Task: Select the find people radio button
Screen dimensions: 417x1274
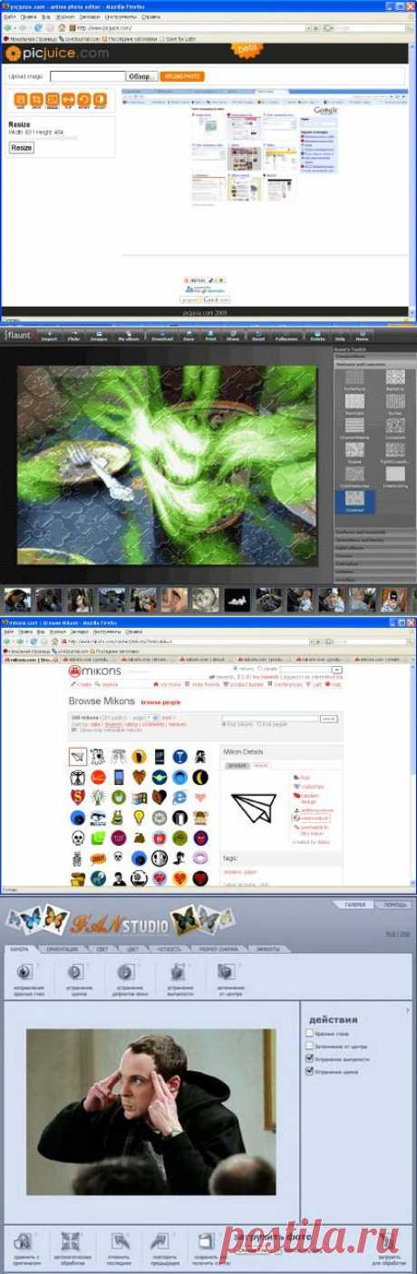Action: point(259,724)
